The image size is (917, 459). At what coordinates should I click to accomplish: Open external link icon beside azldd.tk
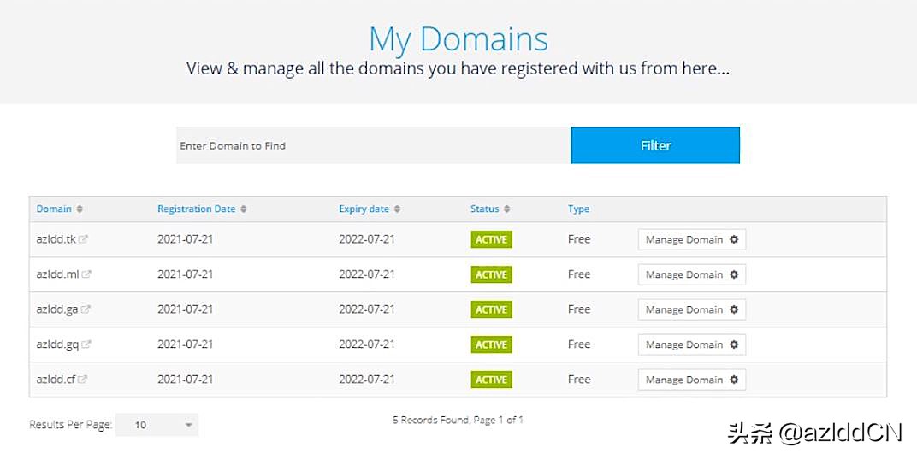83,239
